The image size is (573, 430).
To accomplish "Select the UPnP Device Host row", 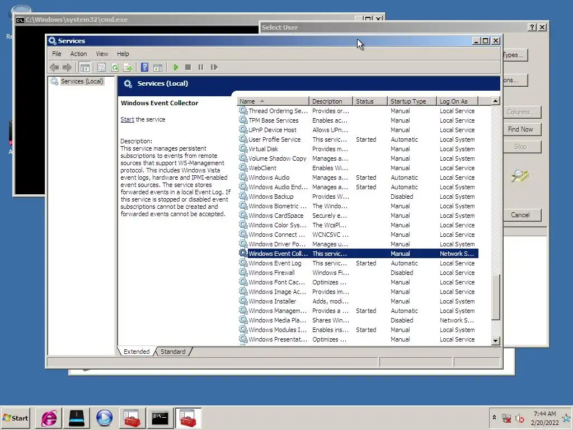I will (358, 130).
